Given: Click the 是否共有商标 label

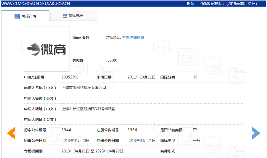Looking at the screenshot, I should [x=171, y=130].
